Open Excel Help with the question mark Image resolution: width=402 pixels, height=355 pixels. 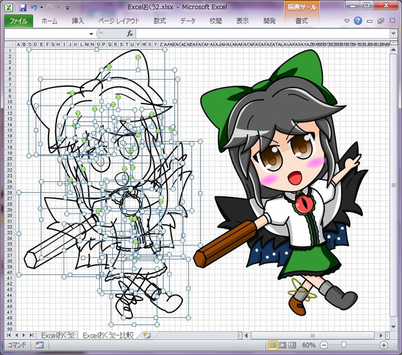tap(358, 21)
